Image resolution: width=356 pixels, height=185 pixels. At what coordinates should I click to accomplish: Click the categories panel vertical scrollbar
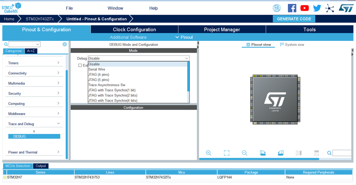click(x=67, y=114)
